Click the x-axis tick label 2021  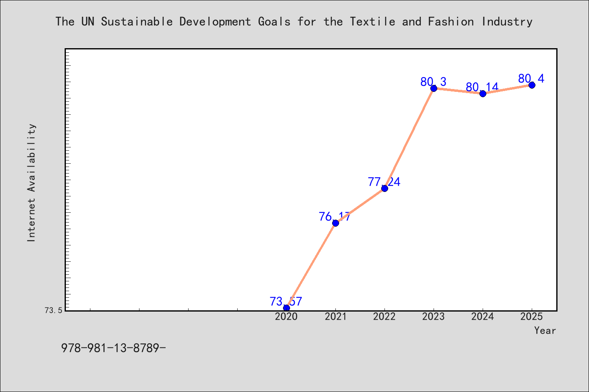335,317
